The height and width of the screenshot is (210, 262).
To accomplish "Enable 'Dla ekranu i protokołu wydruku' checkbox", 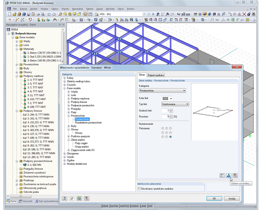I will tap(139, 189).
